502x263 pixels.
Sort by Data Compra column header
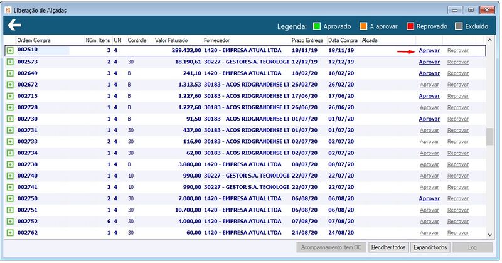pos(343,40)
